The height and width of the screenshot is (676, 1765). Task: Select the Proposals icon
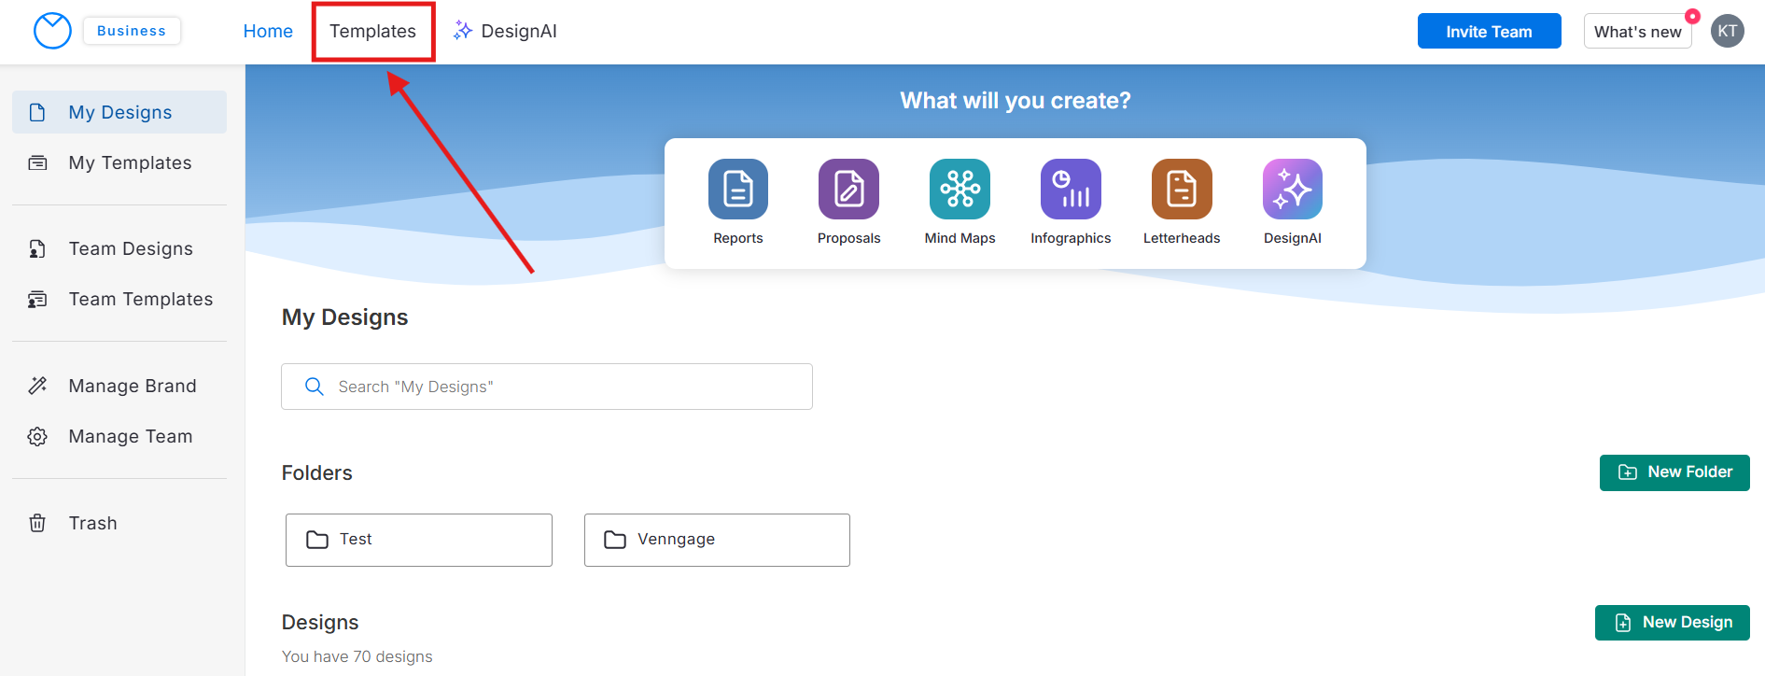[848, 189]
